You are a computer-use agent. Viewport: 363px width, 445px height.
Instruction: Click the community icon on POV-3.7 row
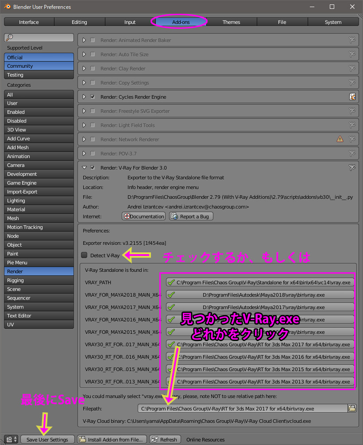point(352,153)
